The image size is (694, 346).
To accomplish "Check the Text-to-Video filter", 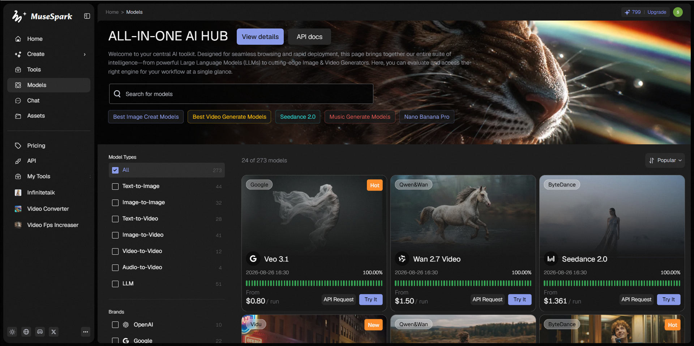I will pyautogui.click(x=115, y=219).
